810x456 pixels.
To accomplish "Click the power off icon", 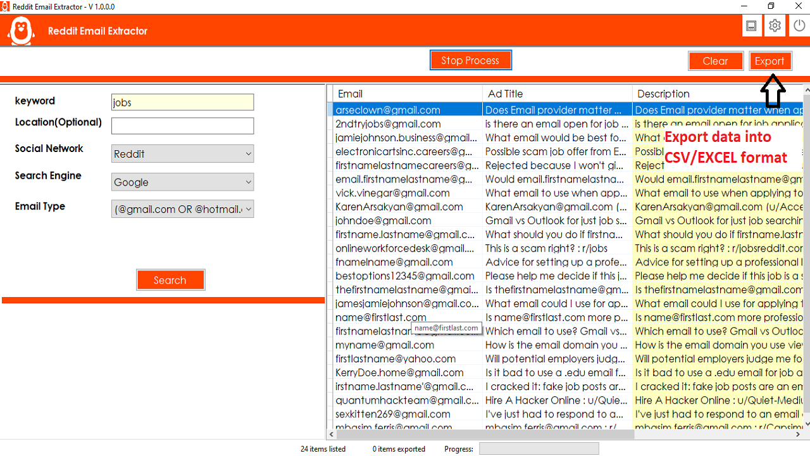I will tap(797, 25).
